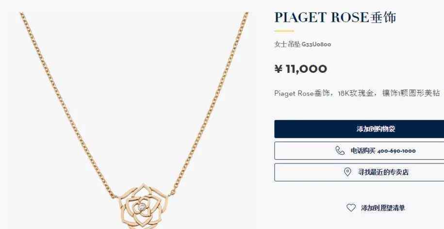Open 寻找最近的专卖店 store finder
Image resolution: width=444 pixels, height=229 pixels.
pyautogui.click(x=359, y=172)
